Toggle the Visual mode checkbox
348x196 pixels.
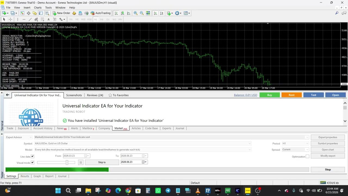tap(32, 163)
